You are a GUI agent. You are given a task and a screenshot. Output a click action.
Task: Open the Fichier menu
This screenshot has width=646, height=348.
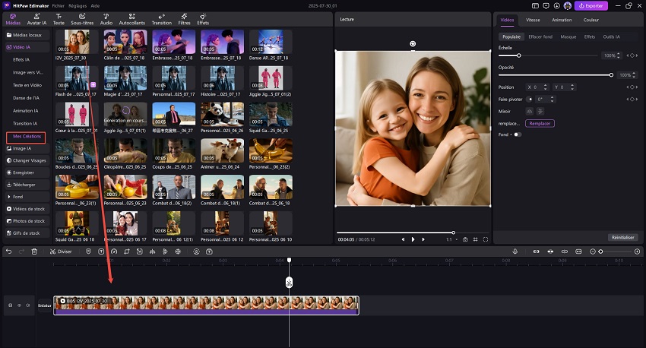tap(58, 5)
